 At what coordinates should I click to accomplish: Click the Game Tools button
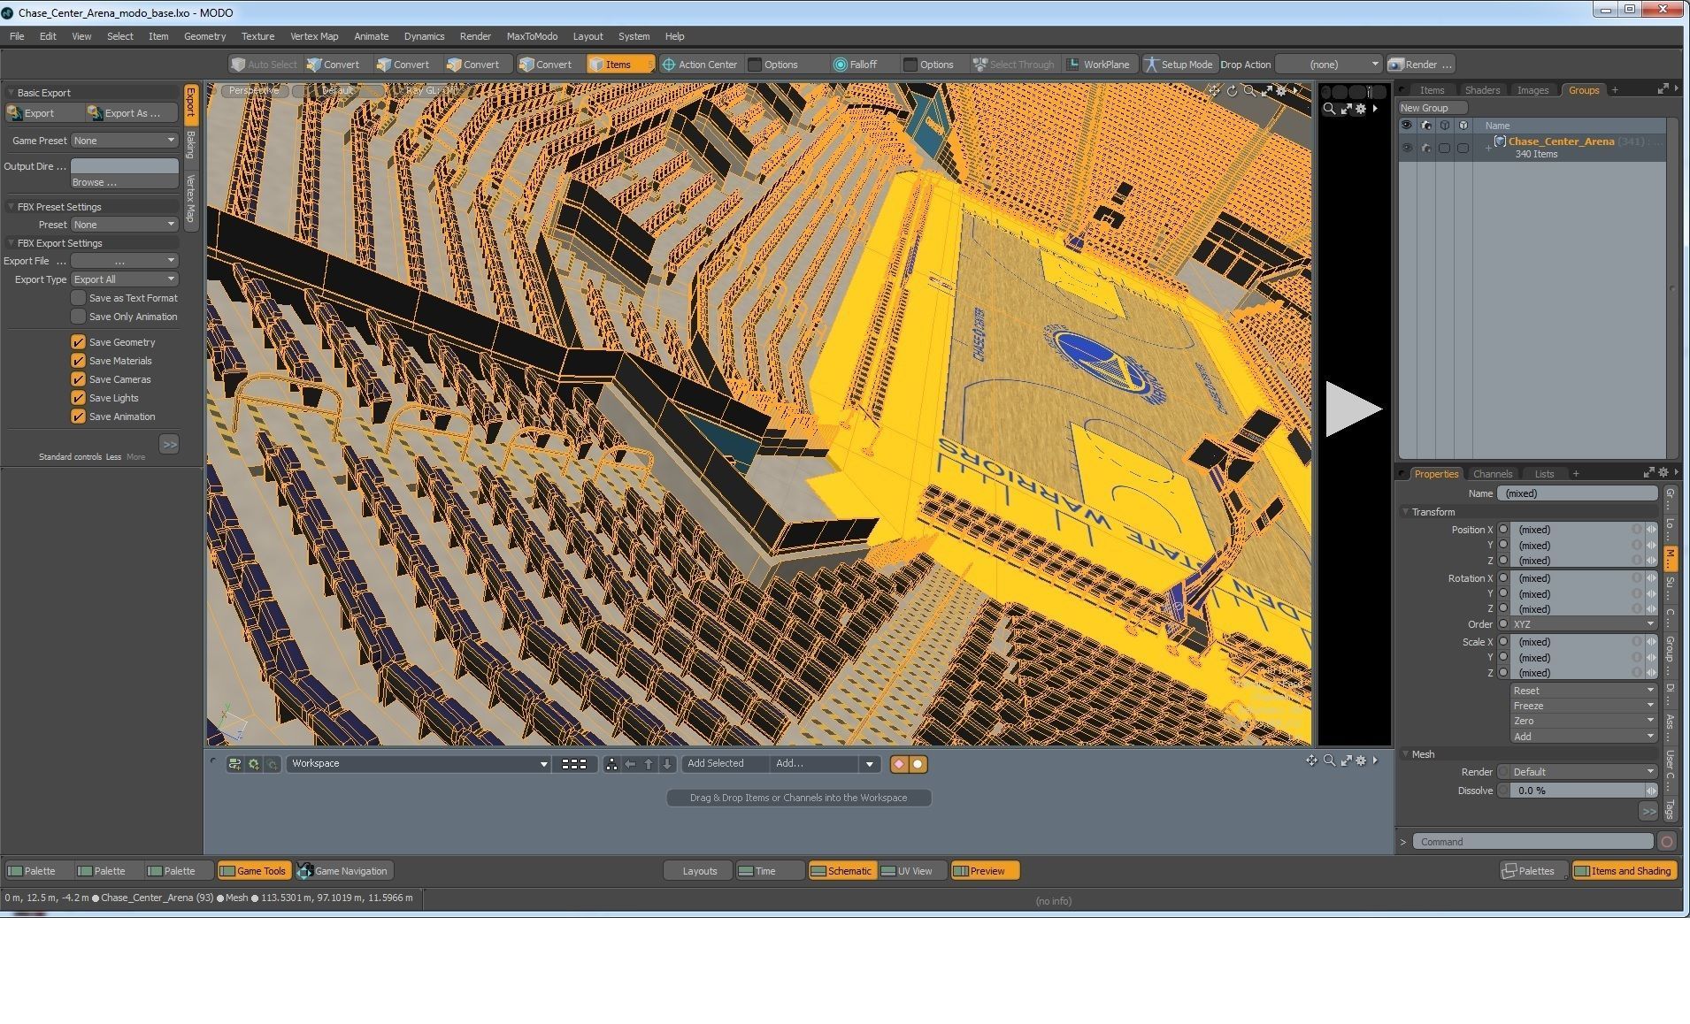tap(253, 871)
